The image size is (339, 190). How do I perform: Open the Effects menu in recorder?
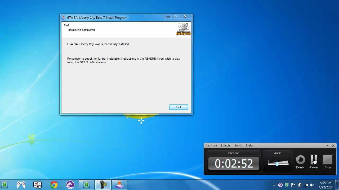point(226,145)
